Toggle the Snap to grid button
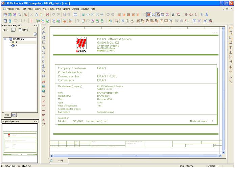Image resolution: width=235 pixels, height=169 pixels. click(x=149, y=15)
